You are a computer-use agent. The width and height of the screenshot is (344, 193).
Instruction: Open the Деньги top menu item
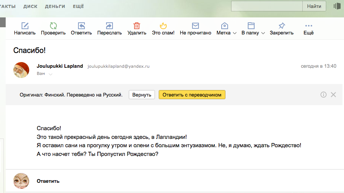55,6
